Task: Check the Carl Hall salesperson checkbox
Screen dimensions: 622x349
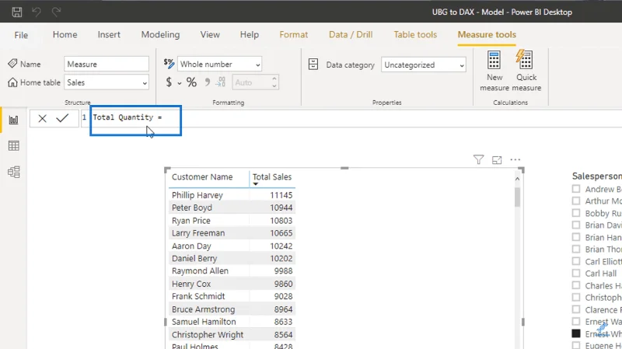Action: coord(576,274)
